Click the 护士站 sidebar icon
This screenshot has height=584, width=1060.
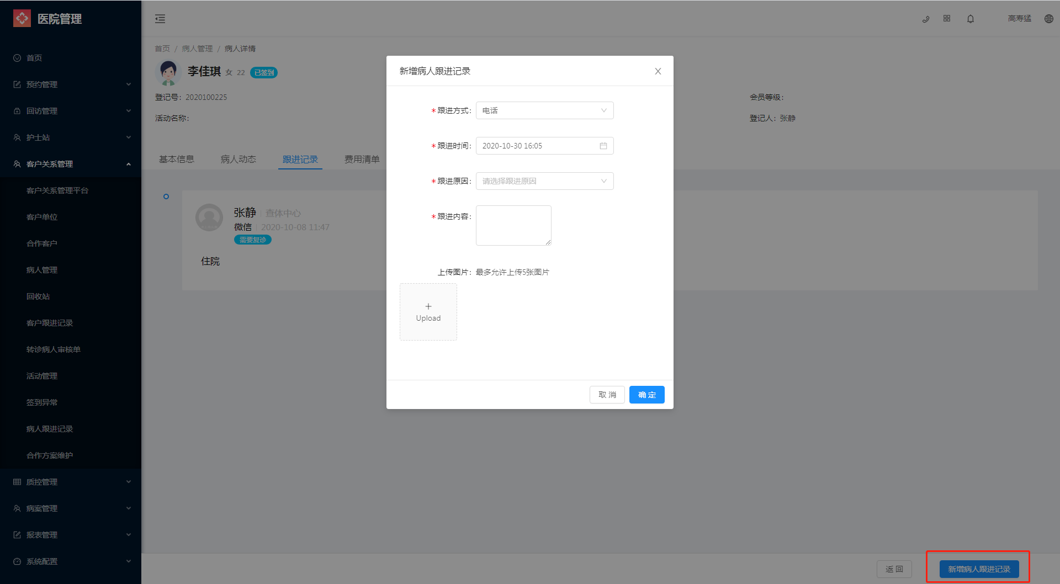click(x=17, y=137)
